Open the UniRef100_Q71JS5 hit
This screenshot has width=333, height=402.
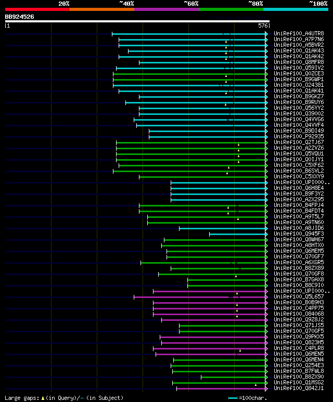point(299,325)
